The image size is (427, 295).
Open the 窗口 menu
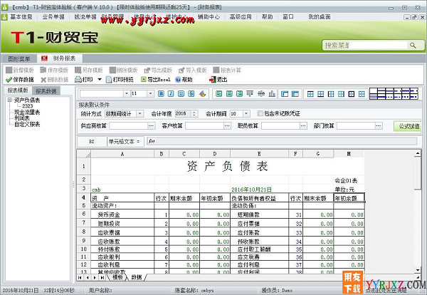288,17
